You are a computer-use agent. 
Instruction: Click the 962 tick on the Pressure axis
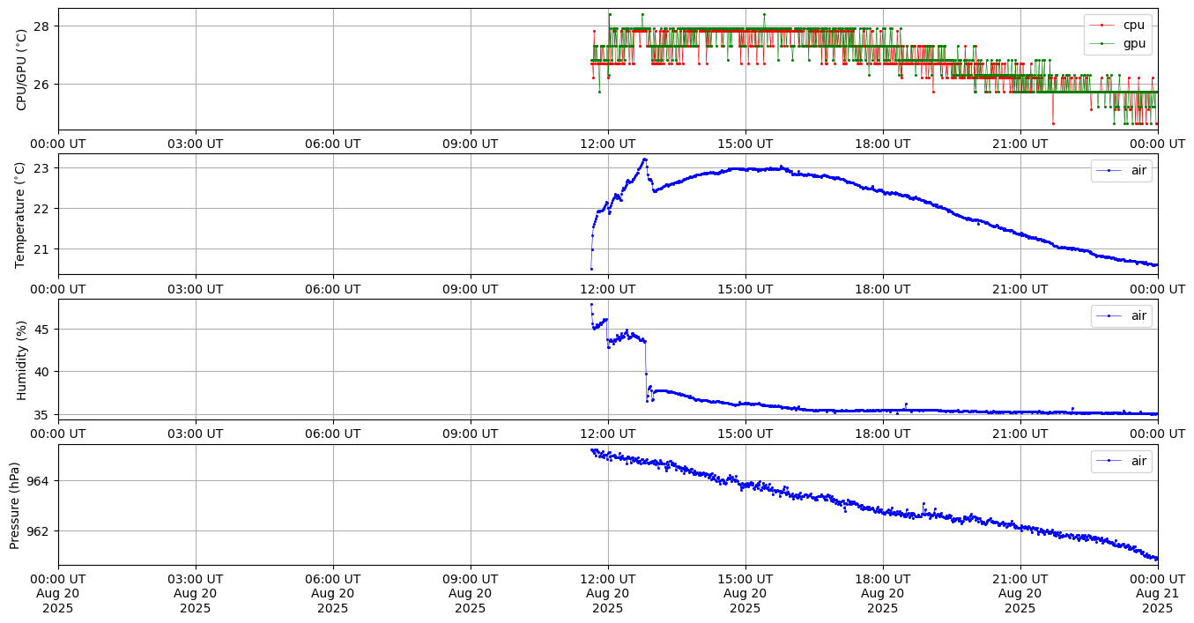[x=40, y=531]
